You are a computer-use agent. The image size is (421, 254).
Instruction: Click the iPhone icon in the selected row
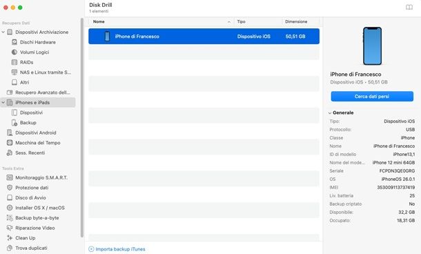107,37
